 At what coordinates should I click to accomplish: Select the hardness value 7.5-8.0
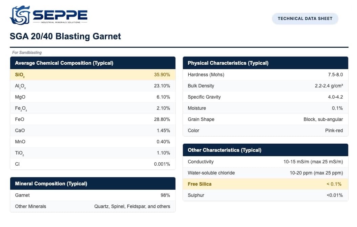[x=335, y=75]
